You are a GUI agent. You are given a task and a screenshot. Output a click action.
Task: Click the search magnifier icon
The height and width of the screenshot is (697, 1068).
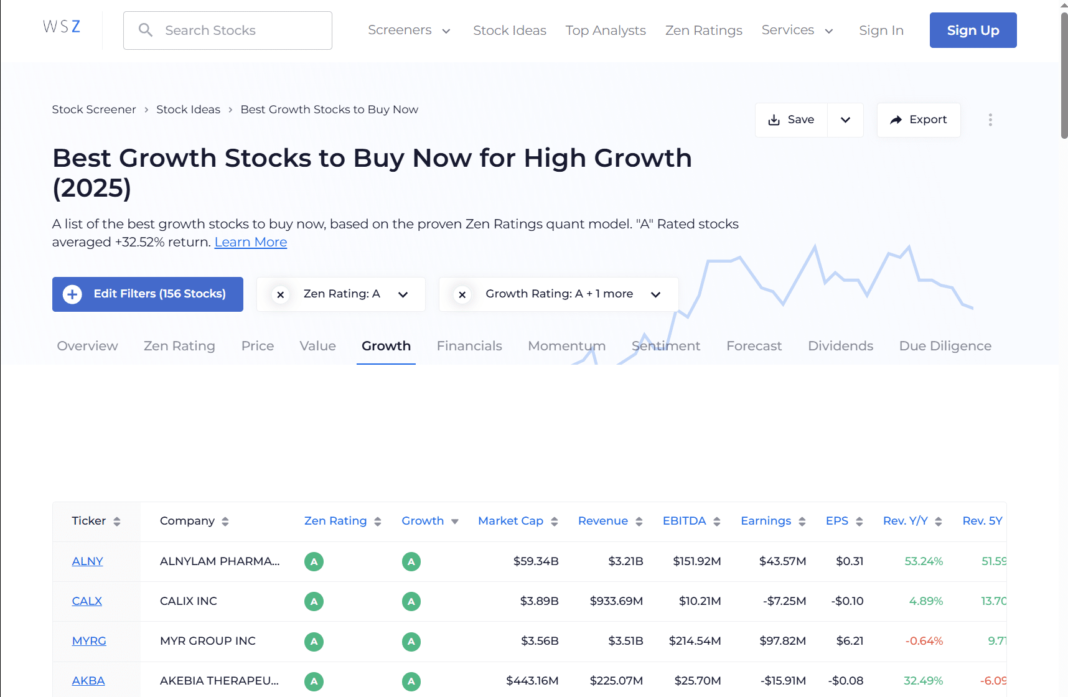146,30
